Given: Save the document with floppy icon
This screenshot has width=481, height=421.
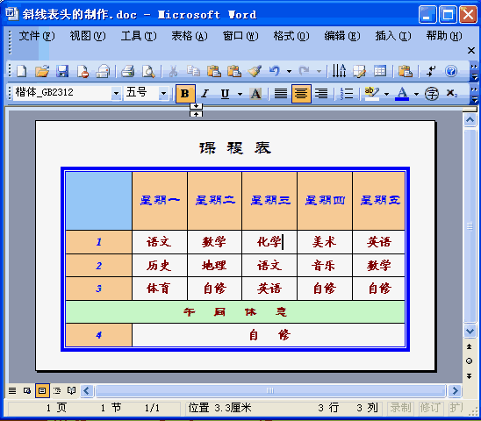Looking at the screenshot, I should click(62, 71).
